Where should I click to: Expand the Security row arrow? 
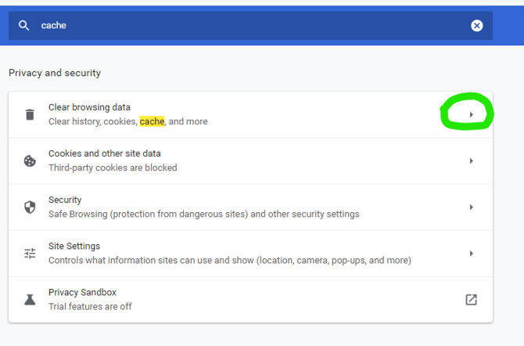point(471,207)
